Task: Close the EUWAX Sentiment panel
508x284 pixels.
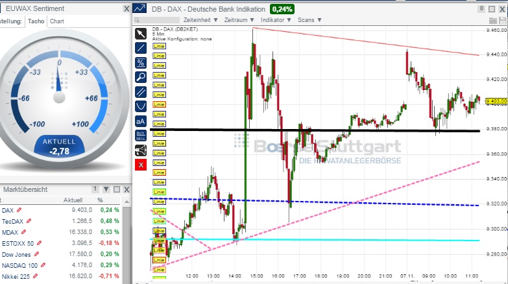Action: pos(127,8)
